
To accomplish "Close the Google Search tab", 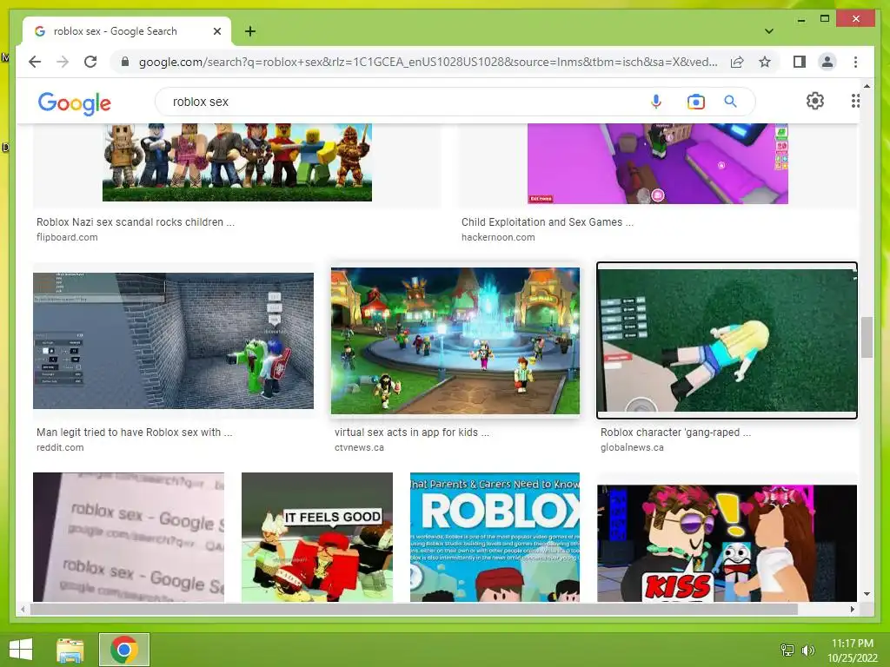I will pyautogui.click(x=216, y=31).
